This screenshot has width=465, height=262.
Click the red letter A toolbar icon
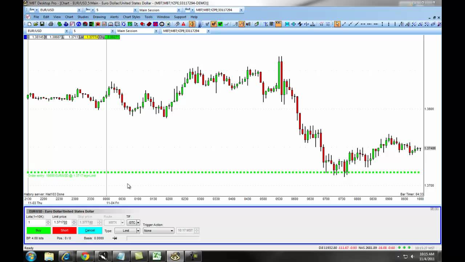point(183,24)
